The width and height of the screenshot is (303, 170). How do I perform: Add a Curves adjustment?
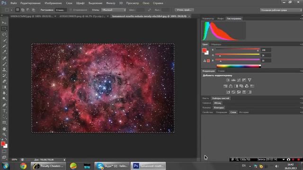(239, 80)
